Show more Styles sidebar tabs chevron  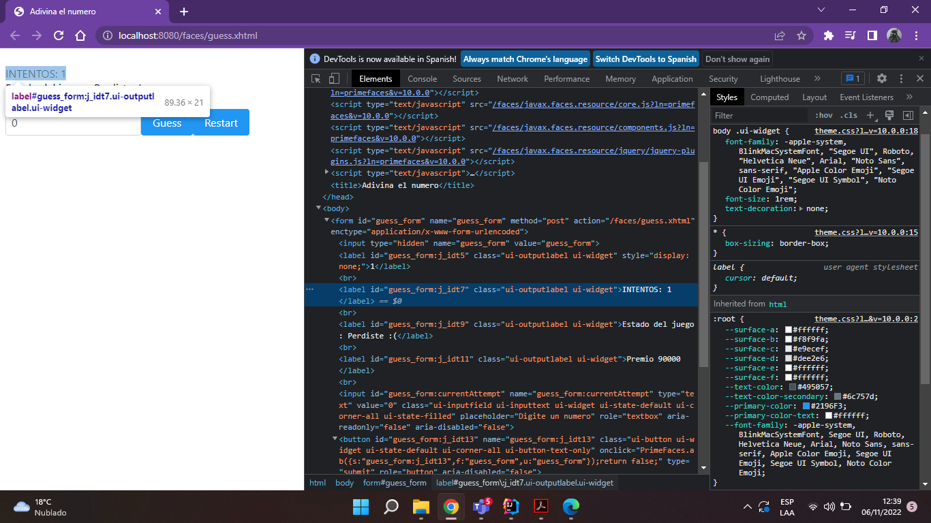pyautogui.click(x=909, y=97)
